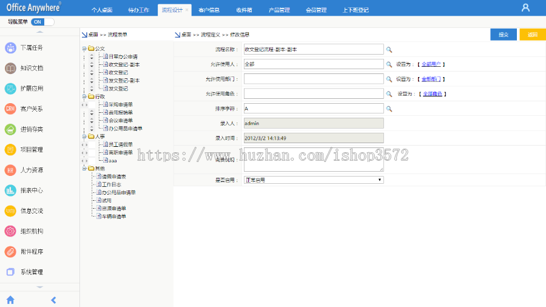
Task: Go to the home page icon
Action: coord(10,300)
